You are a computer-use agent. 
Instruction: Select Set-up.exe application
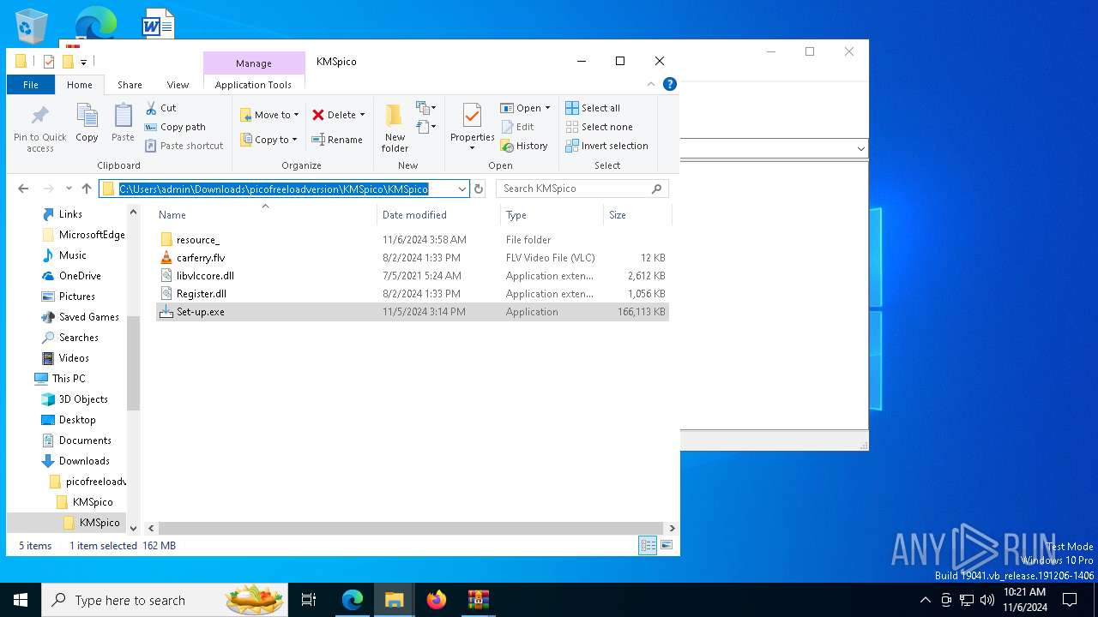pyautogui.click(x=412, y=312)
